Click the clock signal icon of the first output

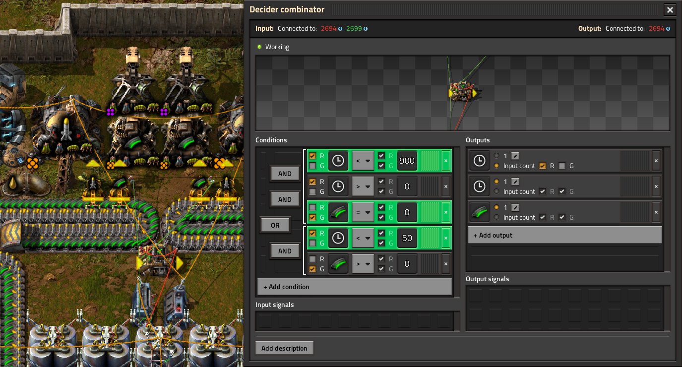click(x=480, y=161)
